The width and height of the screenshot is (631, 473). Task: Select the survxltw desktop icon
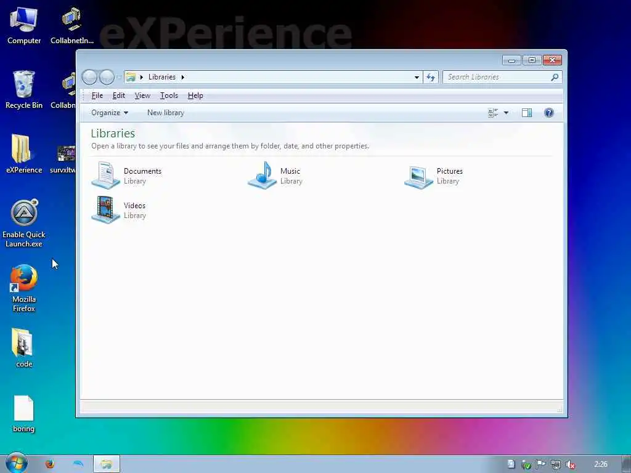[x=63, y=160]
